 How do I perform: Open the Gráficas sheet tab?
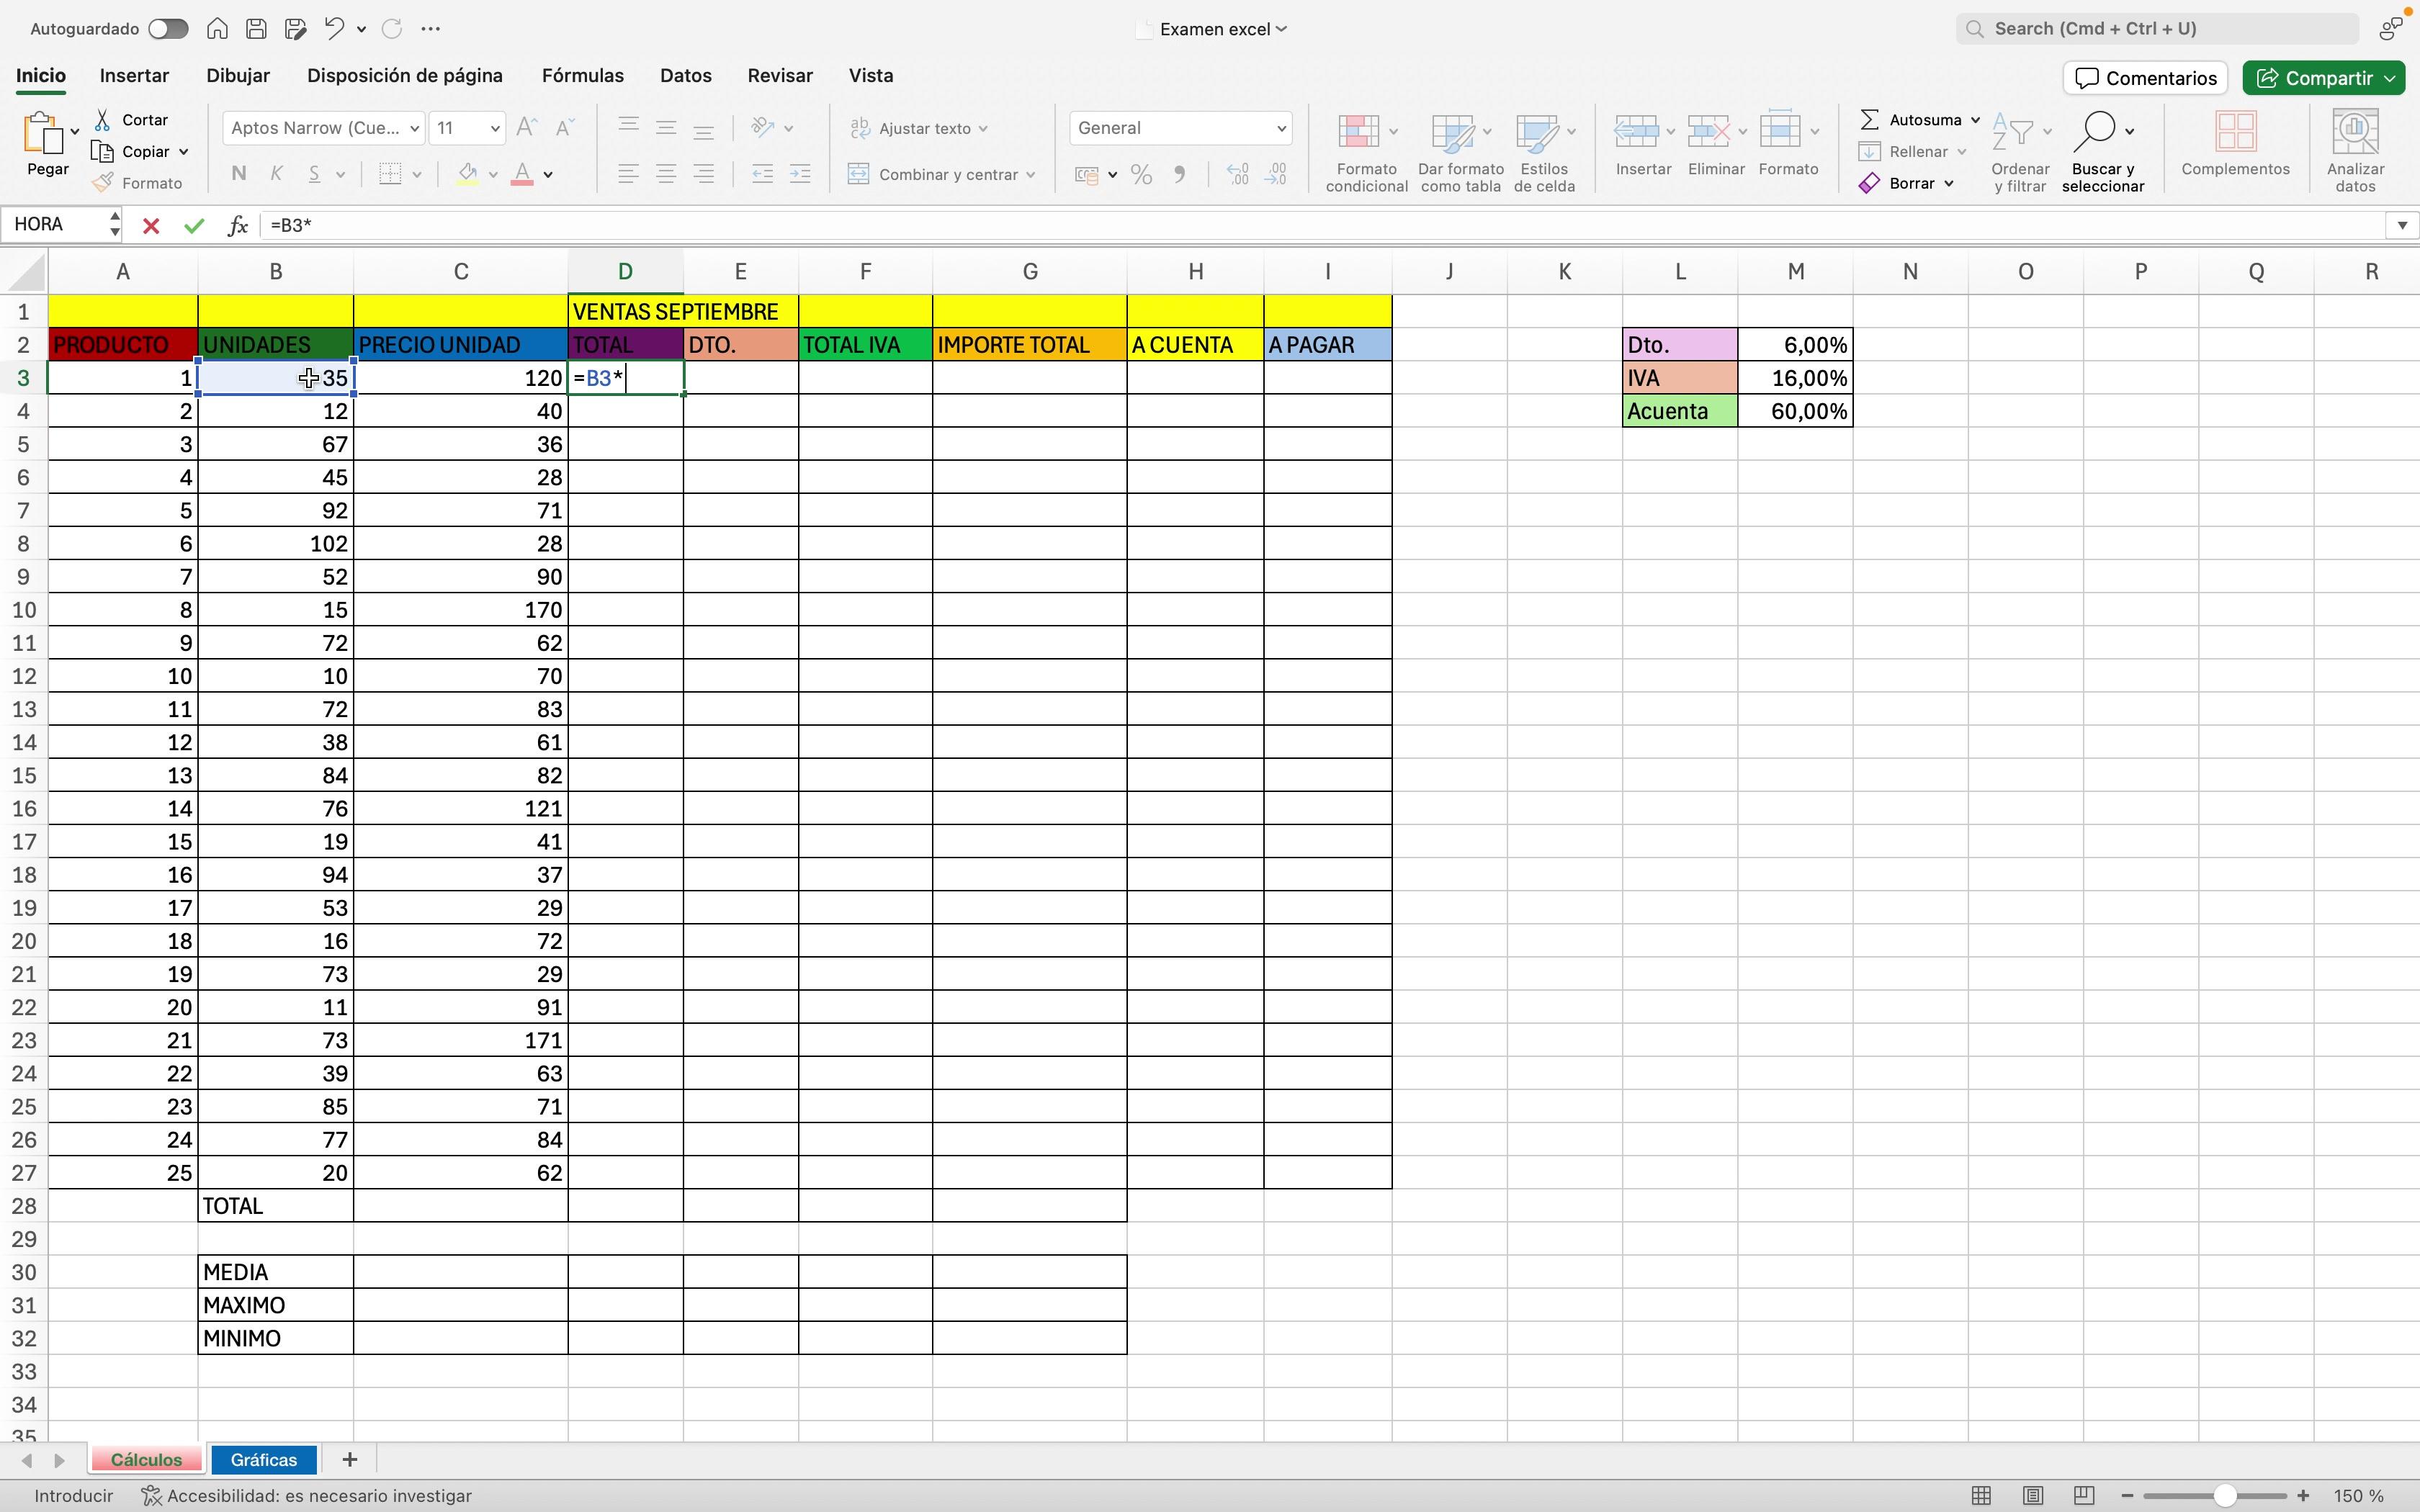264,1460
